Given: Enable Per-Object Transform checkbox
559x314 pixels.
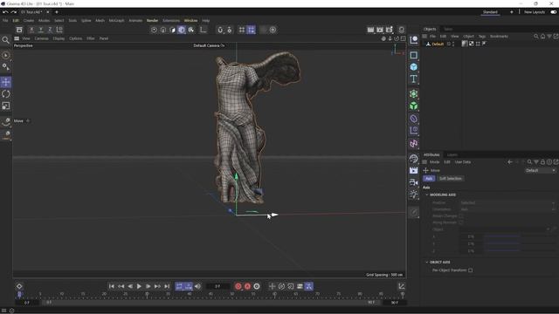Looking at the screenshot, I should (471, 270).
